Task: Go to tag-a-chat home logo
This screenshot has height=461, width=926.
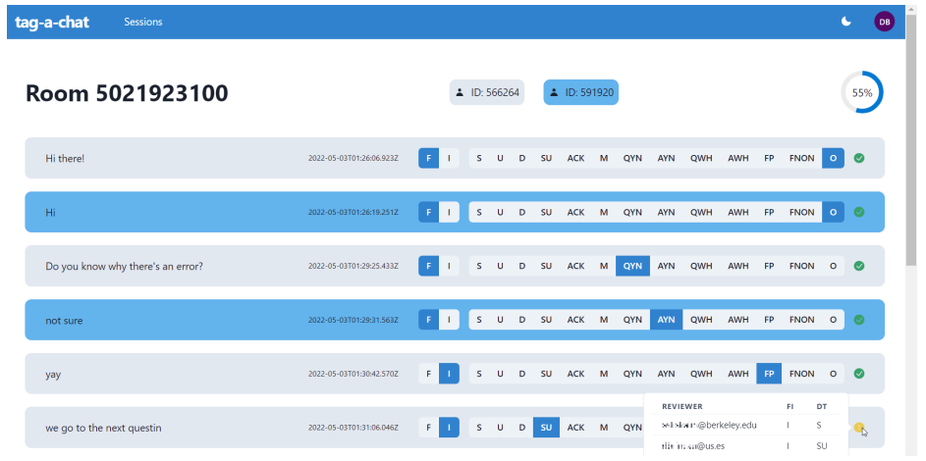Action: tap(52, 22)
